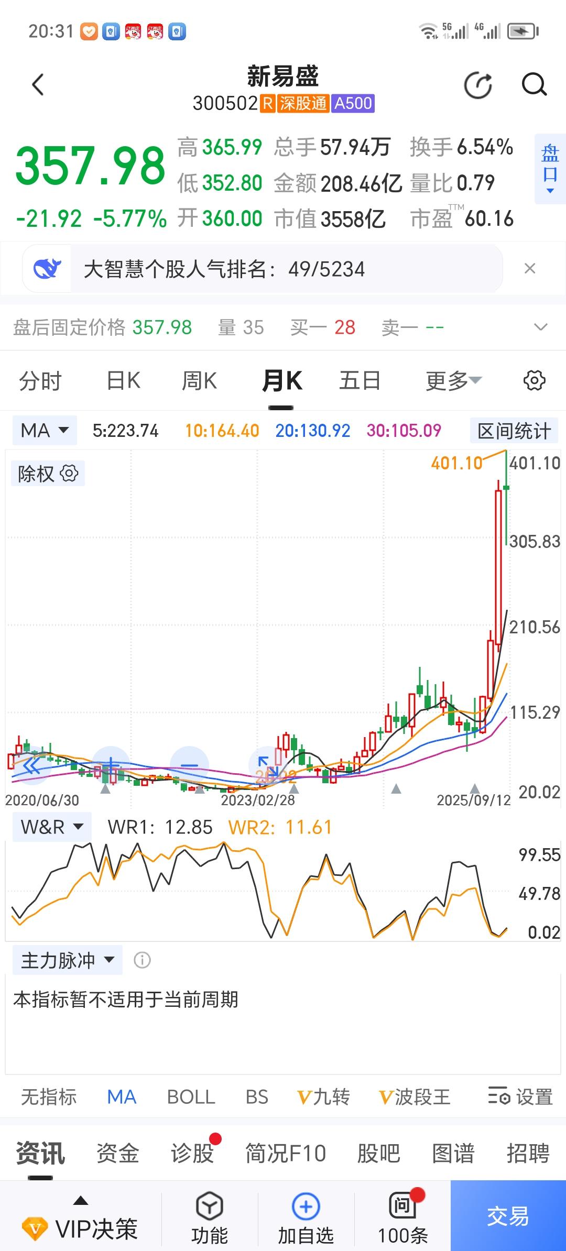Viewport: 566px width, 1251px height.
Task: Open the 简况F10 tab
Action: click(286, 1154)
